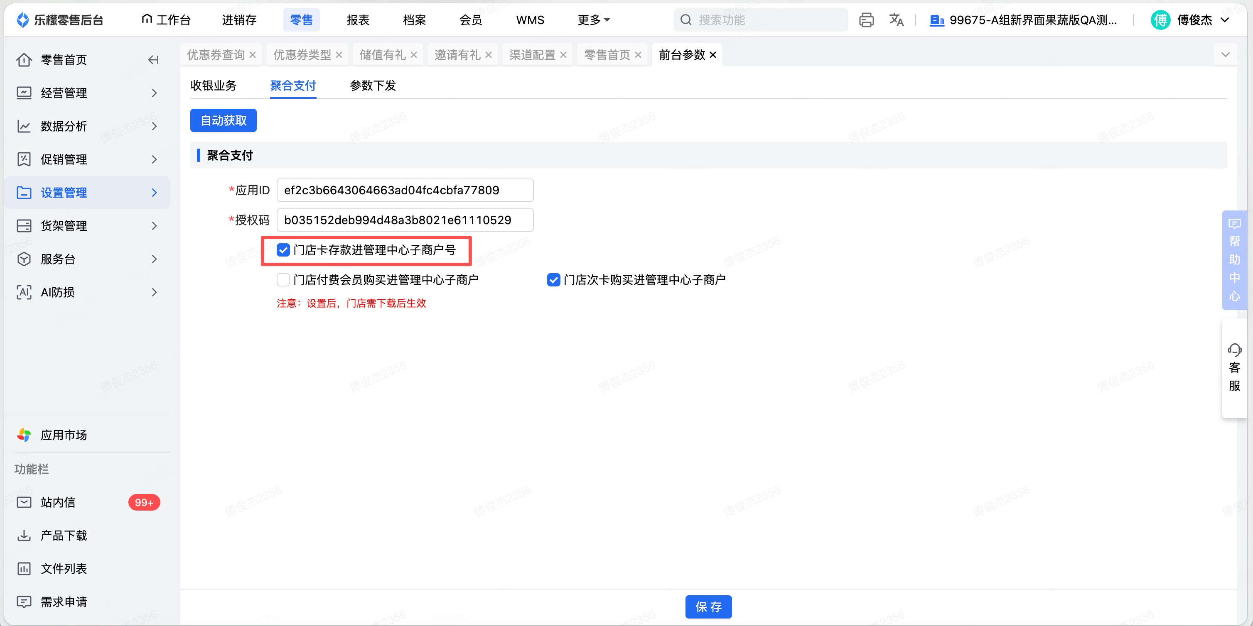The image size is (1253, 626).
Task: Click the 设置管理 folder icon
Action: [x=24, y=193]
